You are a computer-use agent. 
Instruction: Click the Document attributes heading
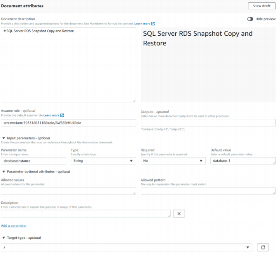22,6
